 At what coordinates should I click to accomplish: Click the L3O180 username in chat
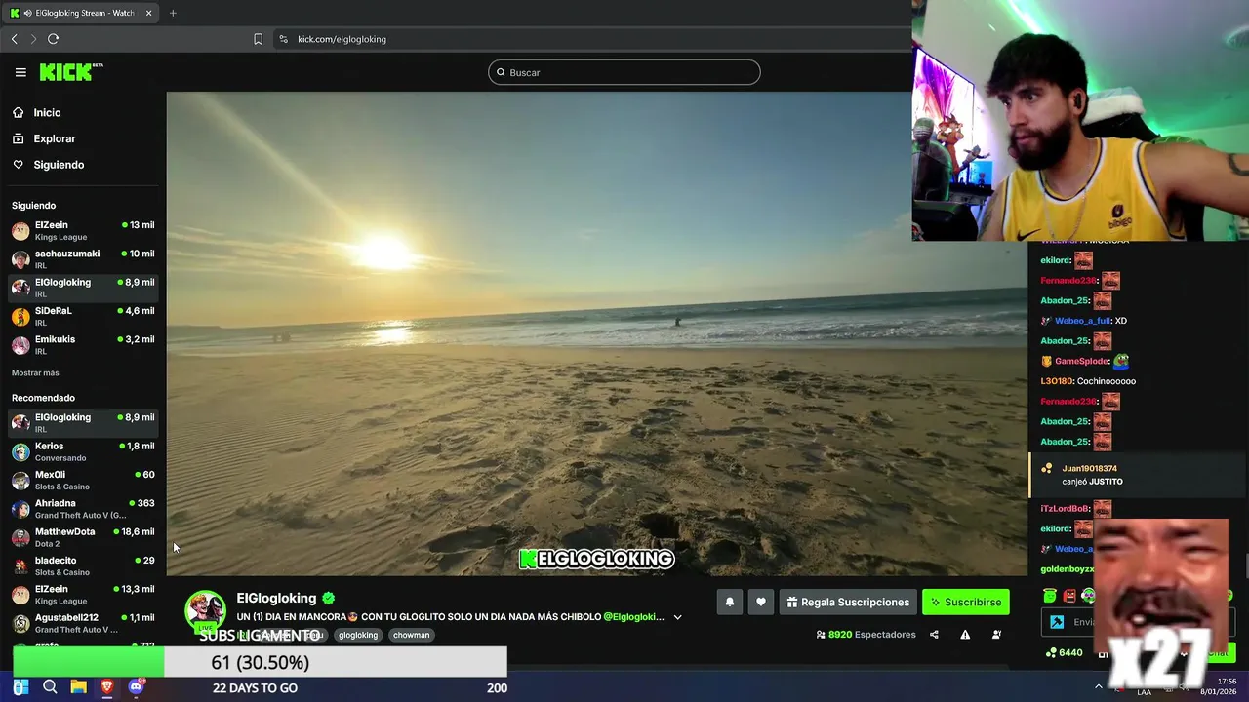pos(1057,381)
